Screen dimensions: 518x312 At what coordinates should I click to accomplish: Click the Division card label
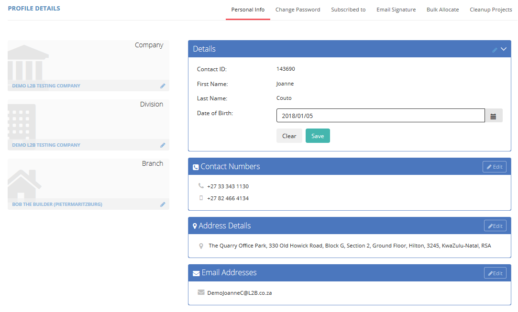coord(152,104)
